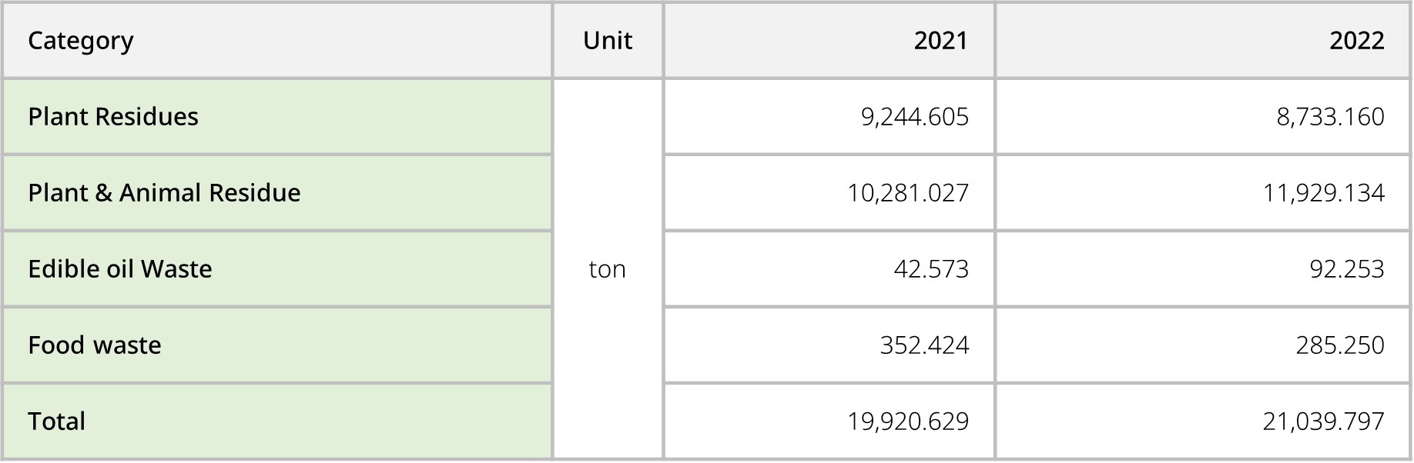This screenshot has width=1414, height=463.
Task: Click the 11,929.134 value cell
Action: (x=1323, y=192)
